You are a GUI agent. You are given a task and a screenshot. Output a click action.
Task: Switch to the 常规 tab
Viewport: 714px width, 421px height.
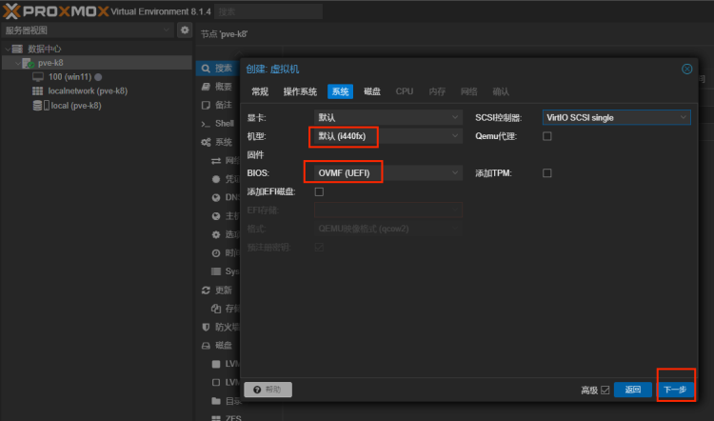(260, 91)
